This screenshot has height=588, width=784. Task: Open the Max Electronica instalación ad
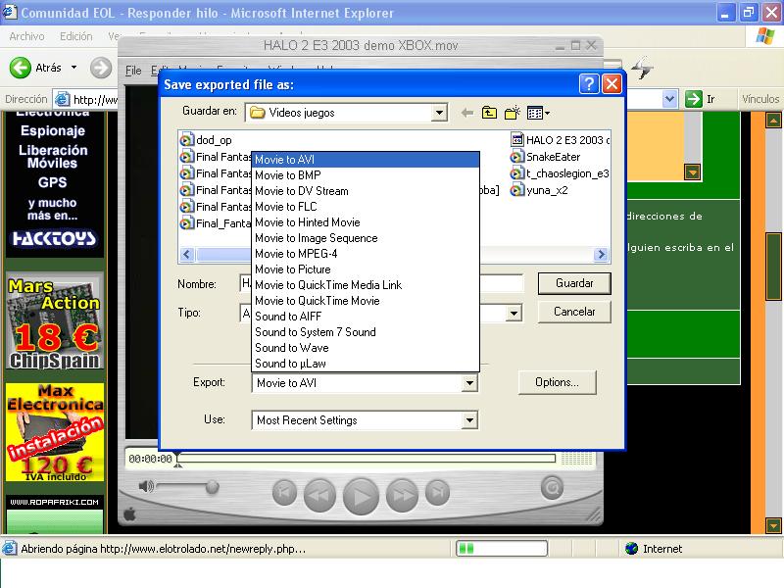(55, 432)
